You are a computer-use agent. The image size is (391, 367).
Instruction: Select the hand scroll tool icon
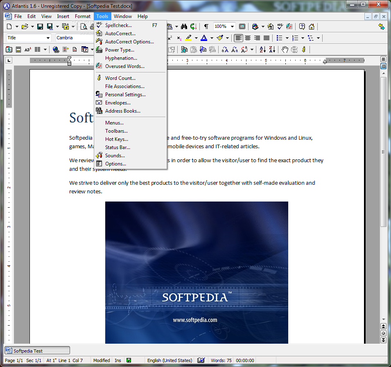point(285,50)
